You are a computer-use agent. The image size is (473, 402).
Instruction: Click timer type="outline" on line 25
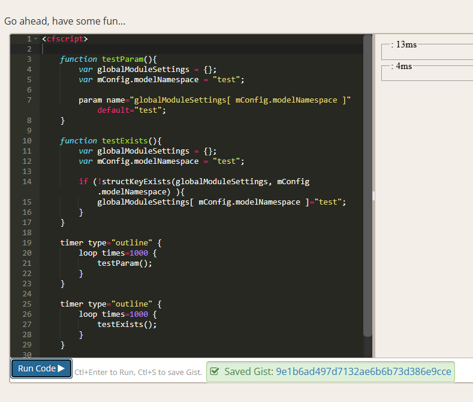coord(106,304)
